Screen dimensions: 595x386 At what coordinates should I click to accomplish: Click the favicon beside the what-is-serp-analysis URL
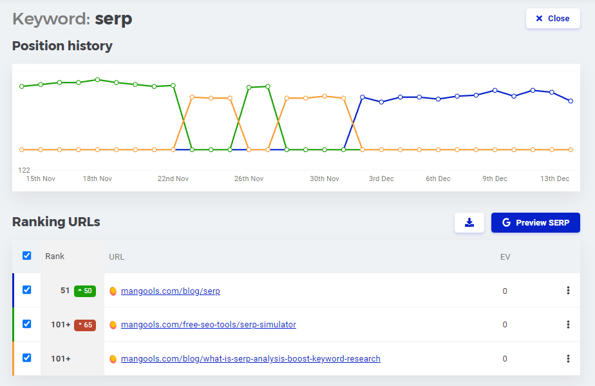pos(113,358)
